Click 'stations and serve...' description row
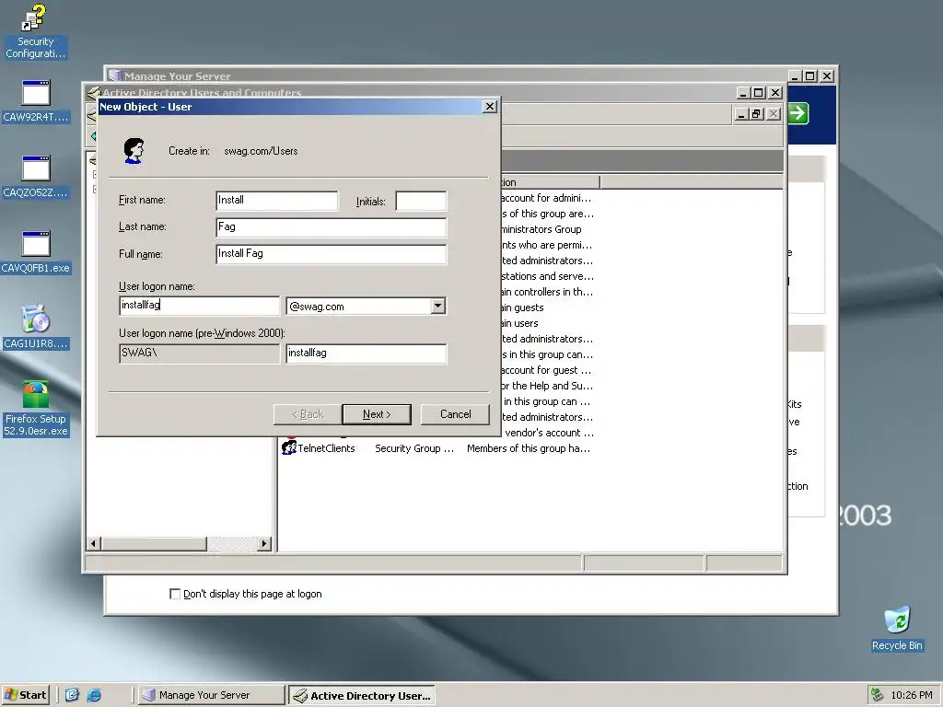The height and width of the screenshot is (707, 943). 547,276
